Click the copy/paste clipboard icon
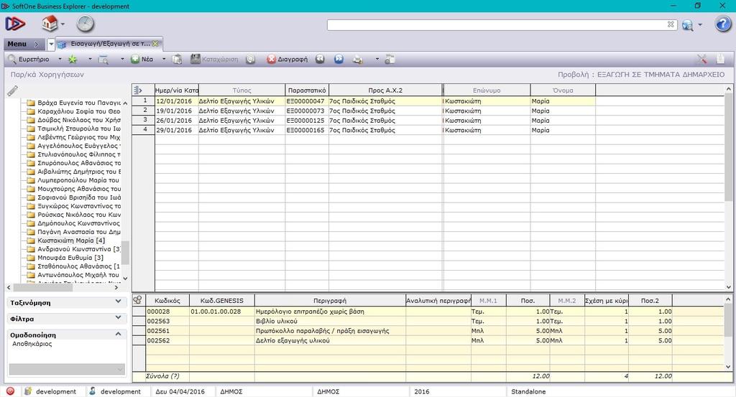 tap(177, 60)
